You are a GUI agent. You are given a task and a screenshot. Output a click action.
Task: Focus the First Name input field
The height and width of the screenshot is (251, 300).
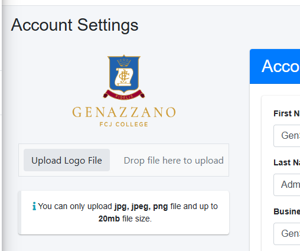pyautogui.click(x=287, y=136)
